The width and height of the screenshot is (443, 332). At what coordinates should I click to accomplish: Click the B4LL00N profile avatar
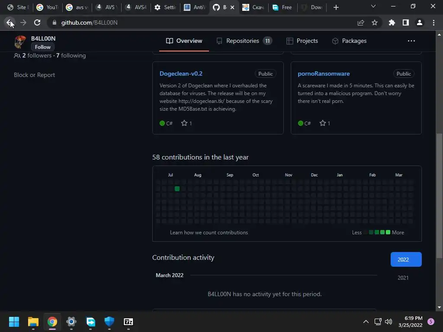20,42
